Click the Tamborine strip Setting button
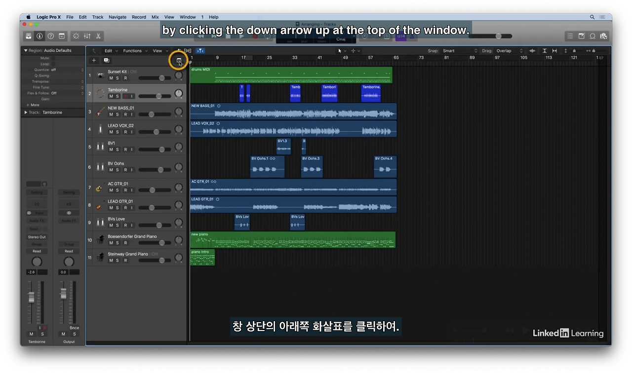The height and width of the screenshot is (373, 632). (37, 192)
